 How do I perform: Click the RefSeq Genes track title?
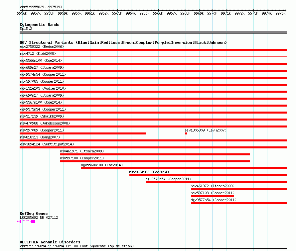[34, 213]
